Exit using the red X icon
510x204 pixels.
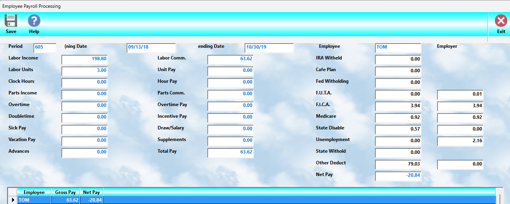(x=501, y=21)
